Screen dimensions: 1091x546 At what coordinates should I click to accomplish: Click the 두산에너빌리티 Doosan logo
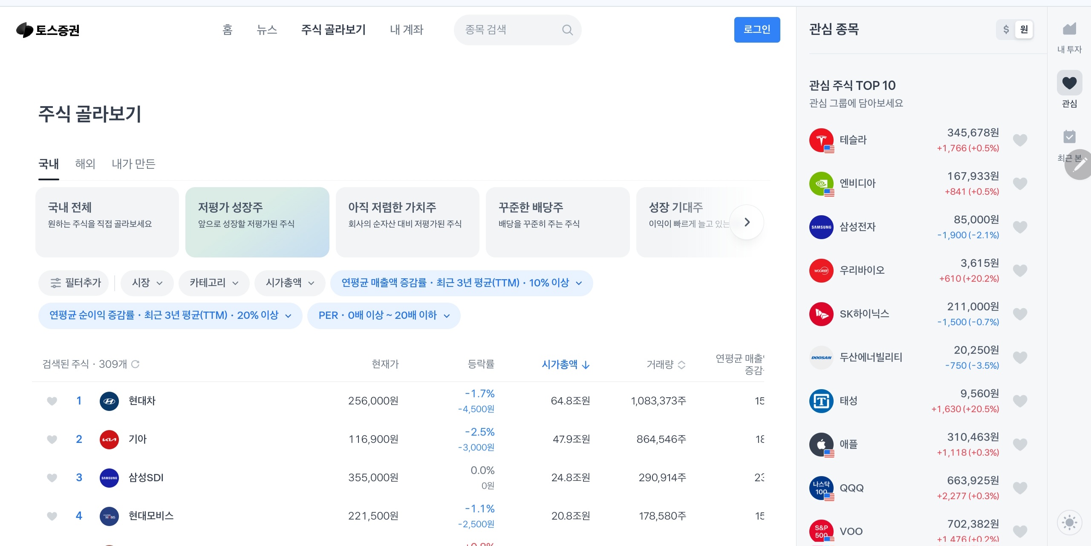pos(821,358)
